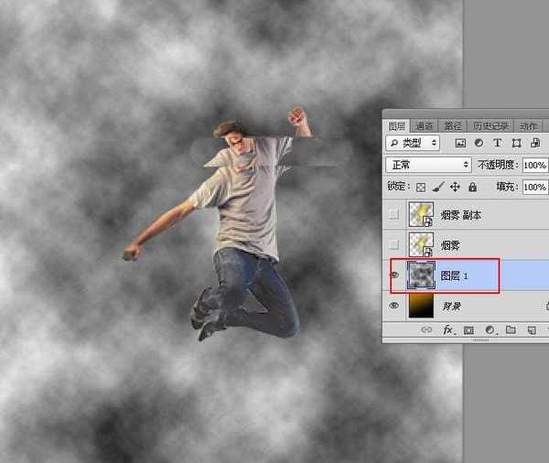Click the adjustment layer filter icon
This screenshot has height=463, width=549.
click(479, 144)
